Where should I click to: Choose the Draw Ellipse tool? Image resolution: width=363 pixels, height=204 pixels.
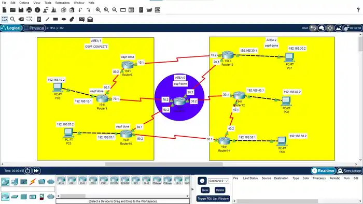click(64, 19)
